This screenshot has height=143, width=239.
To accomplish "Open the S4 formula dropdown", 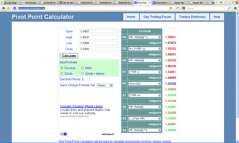I will pos(145,130).
